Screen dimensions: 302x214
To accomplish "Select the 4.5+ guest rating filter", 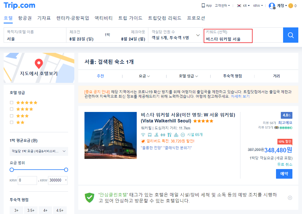I will (x=60, y=210).
